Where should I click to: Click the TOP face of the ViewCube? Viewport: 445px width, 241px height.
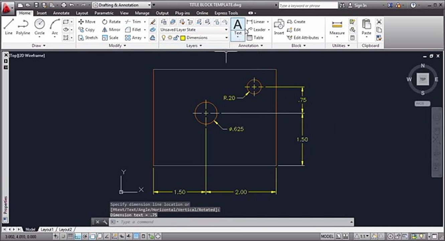(x=423, y=79)
